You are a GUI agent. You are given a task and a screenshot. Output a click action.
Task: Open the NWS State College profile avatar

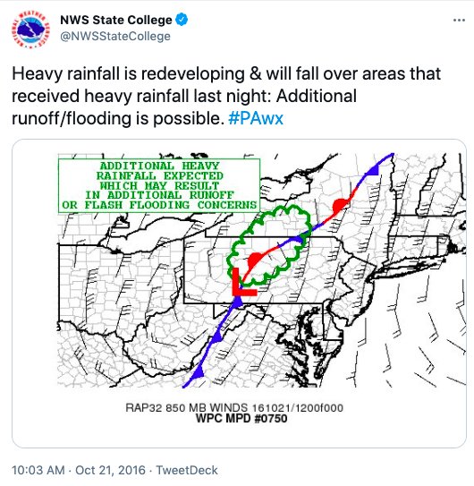tap(30, 30)
